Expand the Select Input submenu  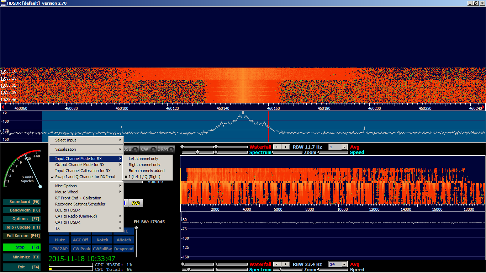pyautogui.click(x=86, y=140)
